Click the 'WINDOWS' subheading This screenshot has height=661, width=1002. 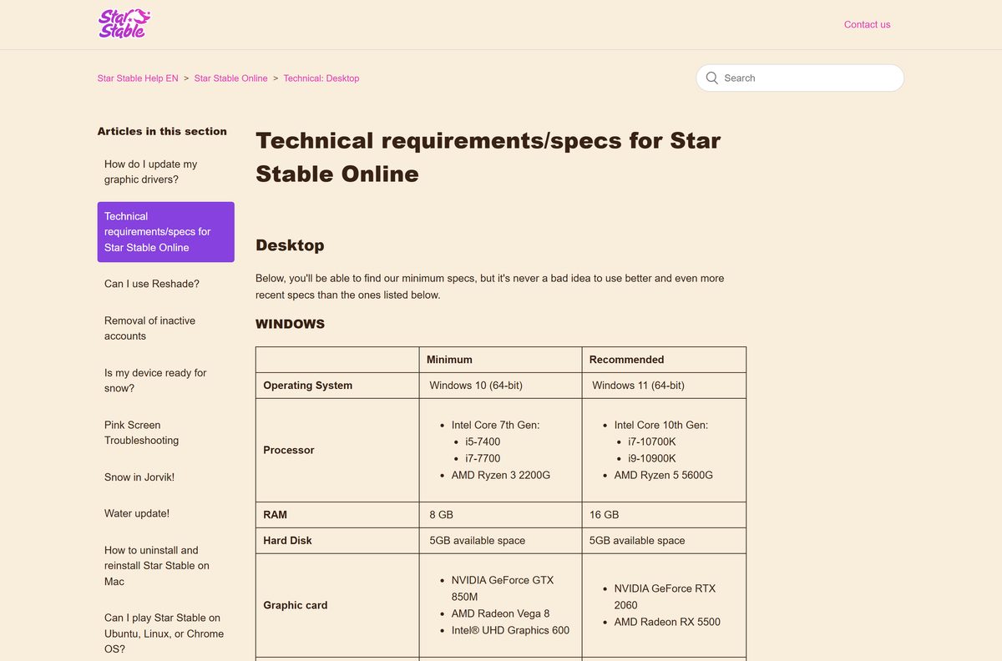pyautogui.click(x=290, y=324)
